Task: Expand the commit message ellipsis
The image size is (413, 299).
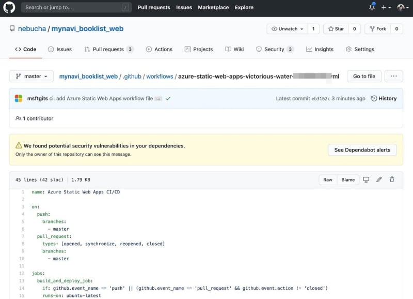Action: tap(158, 99)
